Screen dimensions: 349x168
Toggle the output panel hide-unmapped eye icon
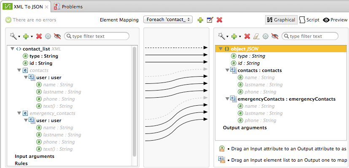click(275, 37)
